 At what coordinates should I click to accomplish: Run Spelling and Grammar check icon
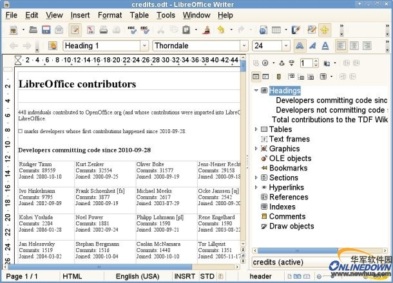pos(132,30)
